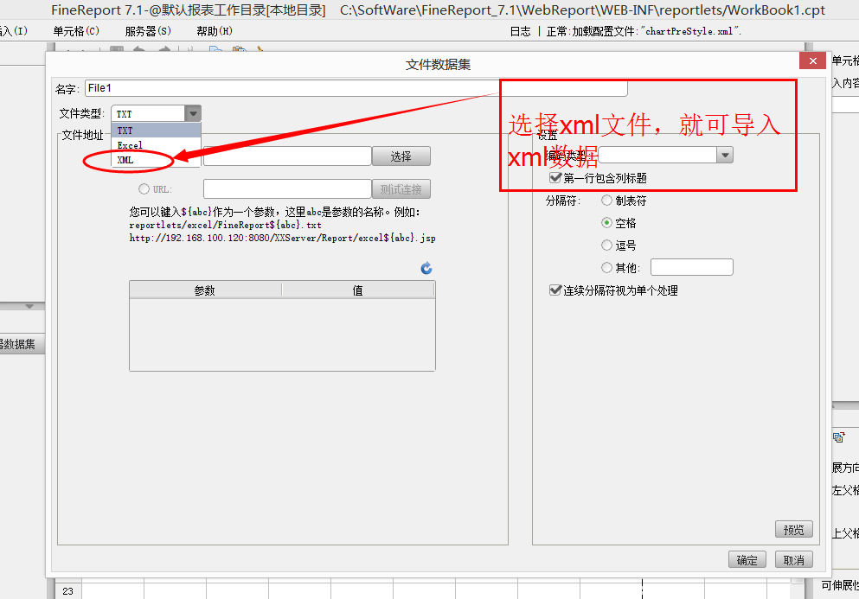Click the 预览 button
The height and width of the screenshot is (599, 859).
coord(794,530)
